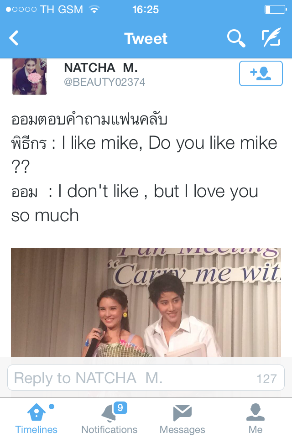Tap the Me silhouette icon
The width and height of the screenshot is (292, 438).
click(255, 412)
